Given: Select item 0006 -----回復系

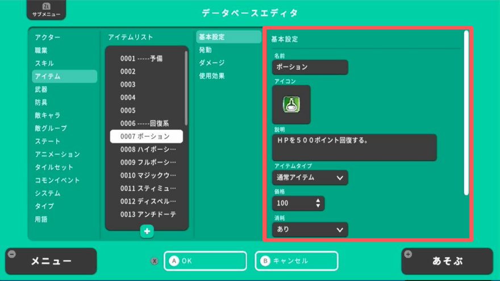Looking at the screenshot, I should click(147, 123).
